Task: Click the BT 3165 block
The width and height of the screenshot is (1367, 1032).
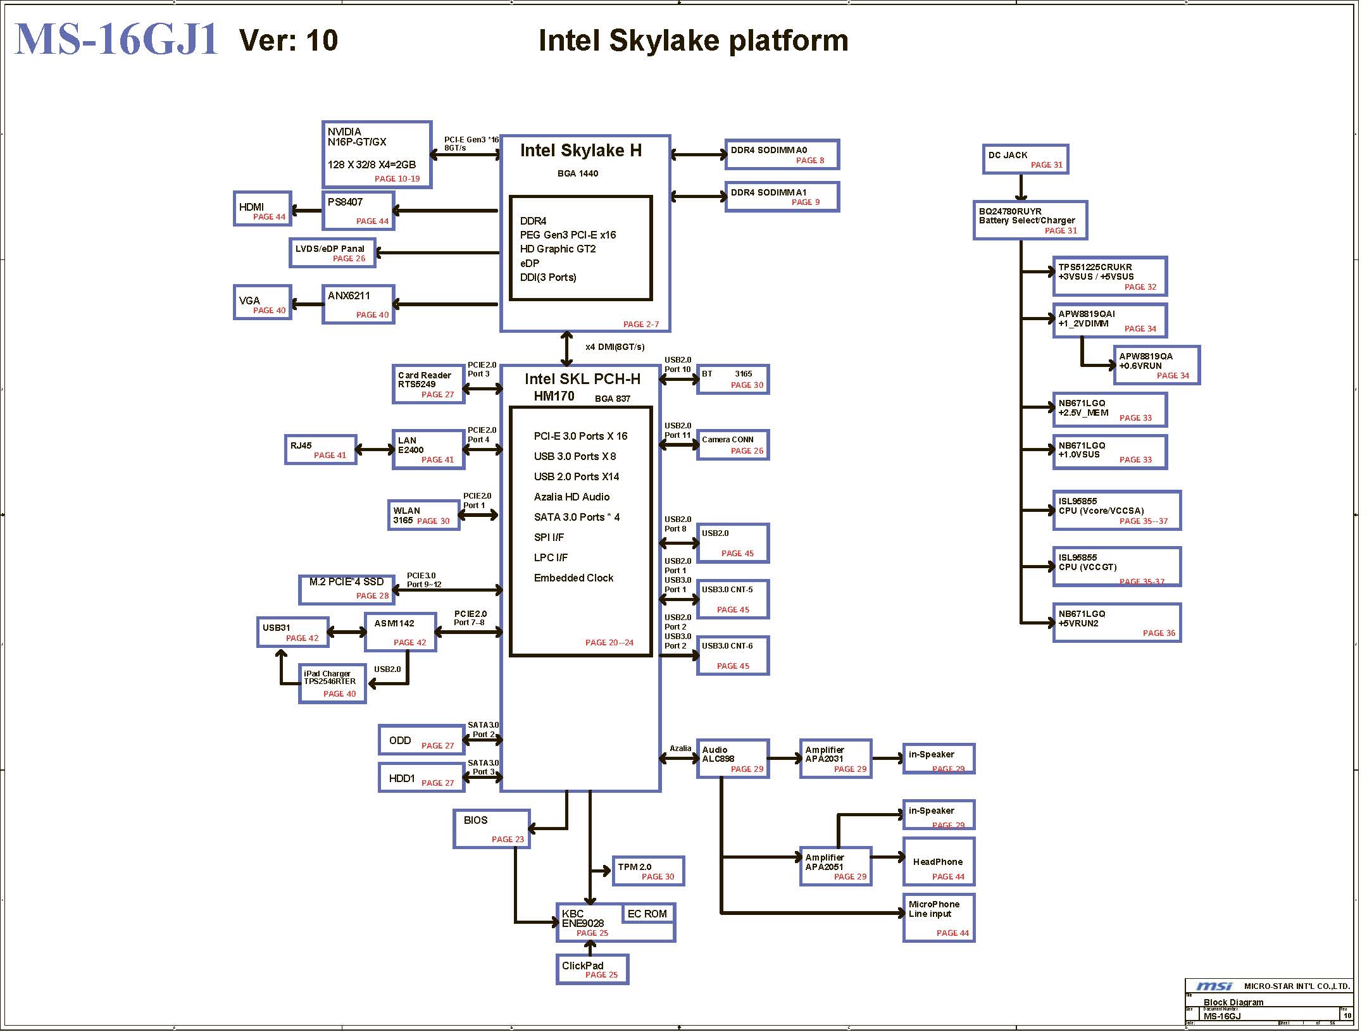Action: 733,379
